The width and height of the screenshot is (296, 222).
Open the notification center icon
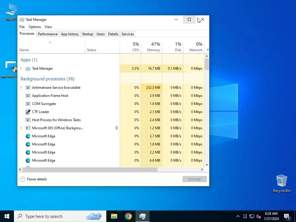pyautogui.click(x=287, y=216)
